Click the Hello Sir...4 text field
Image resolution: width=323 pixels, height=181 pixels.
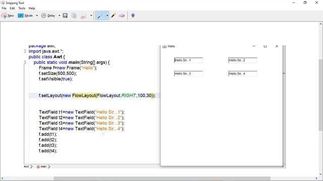click(243, 74)
